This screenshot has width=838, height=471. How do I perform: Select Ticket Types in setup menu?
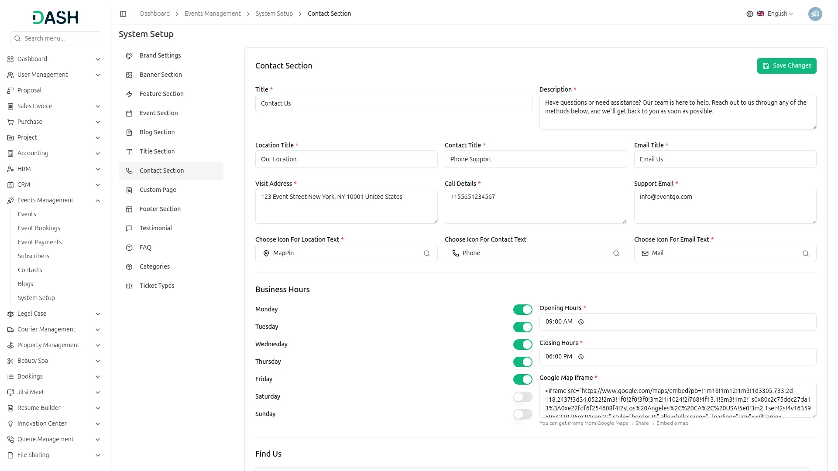point(157,286)
